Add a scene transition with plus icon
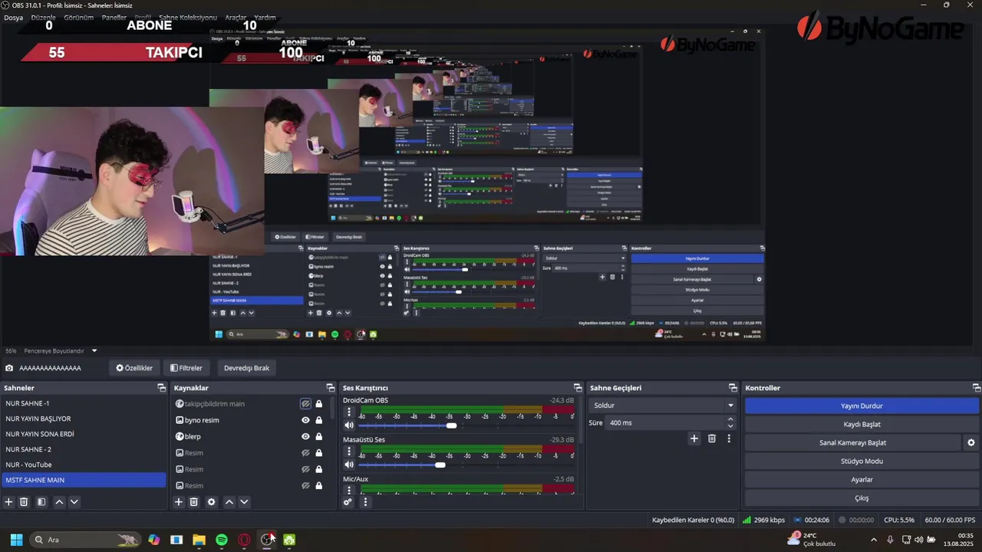 coord(694,439)
